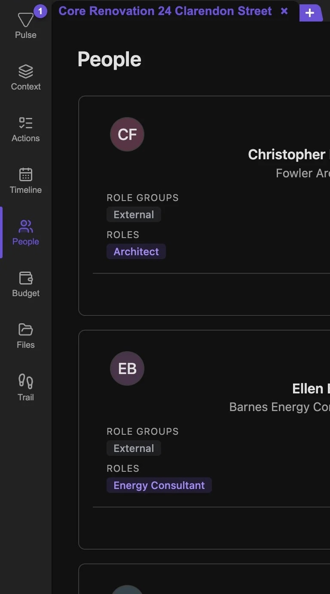Select the People sidebar icon
This screenshot has width=330, height=594.
(x=26, y=226)
